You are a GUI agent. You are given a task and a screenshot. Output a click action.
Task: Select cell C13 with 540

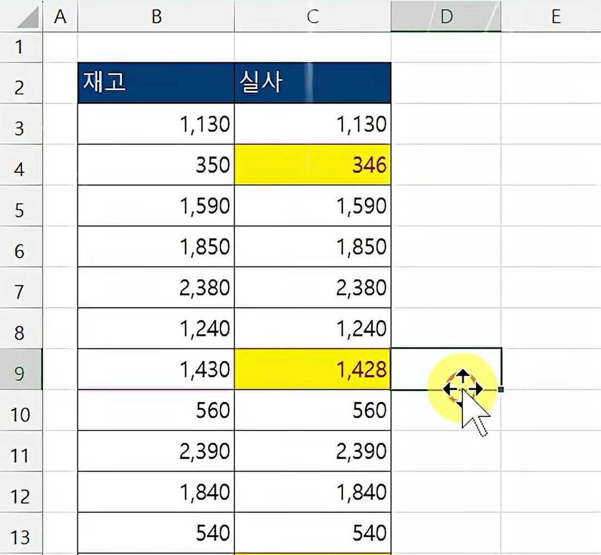tap(312, 533)
